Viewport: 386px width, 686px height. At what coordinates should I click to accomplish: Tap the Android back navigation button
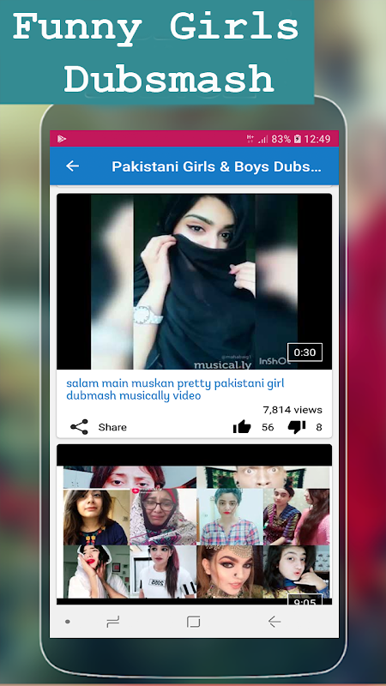click(274, 621)
